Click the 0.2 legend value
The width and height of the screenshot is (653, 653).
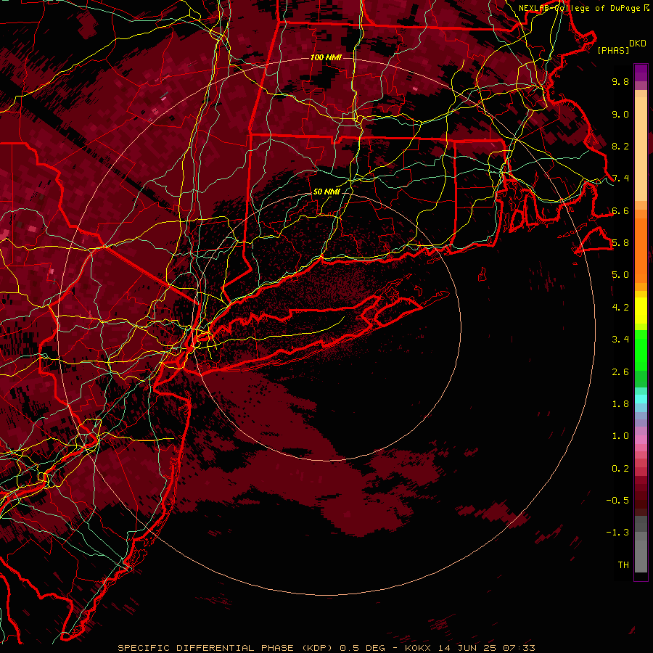tap(620, 469)
